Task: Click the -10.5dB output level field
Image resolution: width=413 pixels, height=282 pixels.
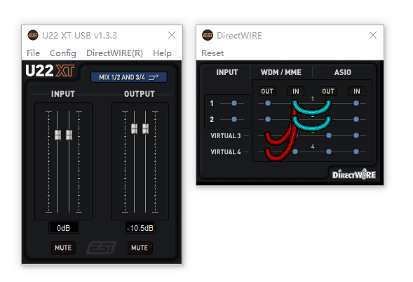Action: coord(140,228)
